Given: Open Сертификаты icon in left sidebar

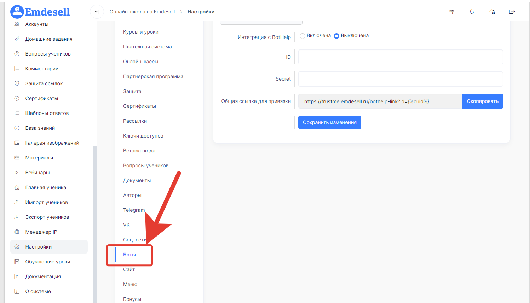Looking at the screenshot, I should click(17, 98).
